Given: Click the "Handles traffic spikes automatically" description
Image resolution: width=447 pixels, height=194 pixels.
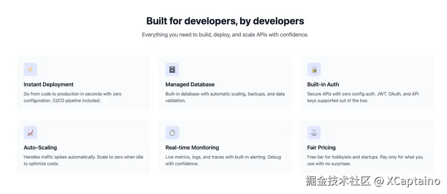Looking at the screenshot, I should click(83, 160).
